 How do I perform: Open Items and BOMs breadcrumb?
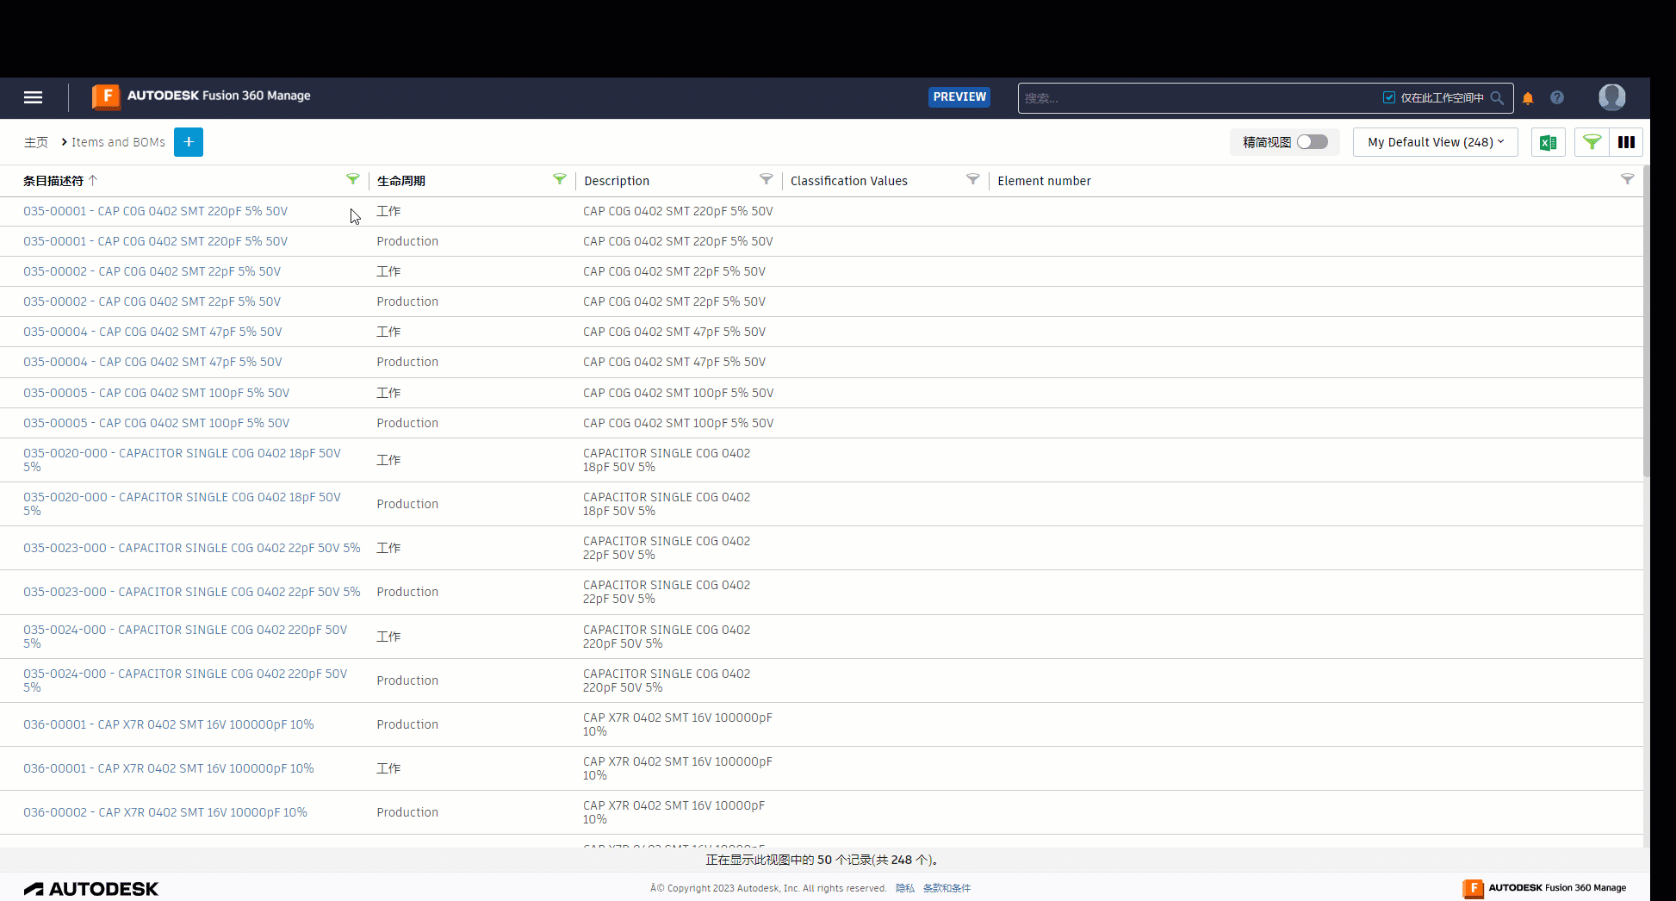click(x=118, y=142)
